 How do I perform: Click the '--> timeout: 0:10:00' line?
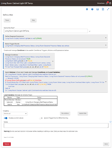pyautogui.click(x=12, y=78)
